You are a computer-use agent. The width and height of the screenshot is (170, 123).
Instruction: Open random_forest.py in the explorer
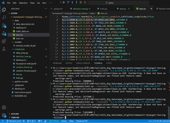pos(29,67)
